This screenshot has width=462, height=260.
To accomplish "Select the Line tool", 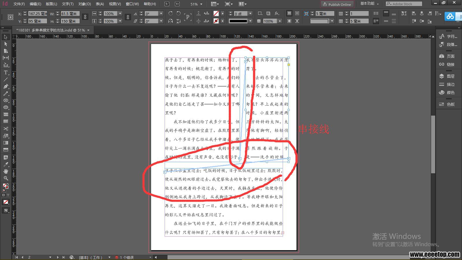I will 5,79.
